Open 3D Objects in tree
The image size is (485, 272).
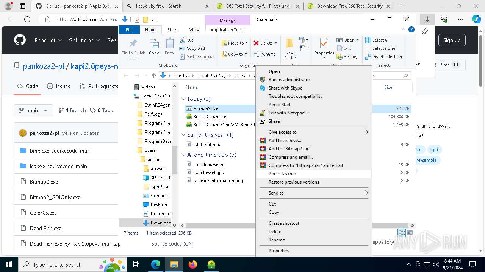pyautogui.click(x=161, y=178)
